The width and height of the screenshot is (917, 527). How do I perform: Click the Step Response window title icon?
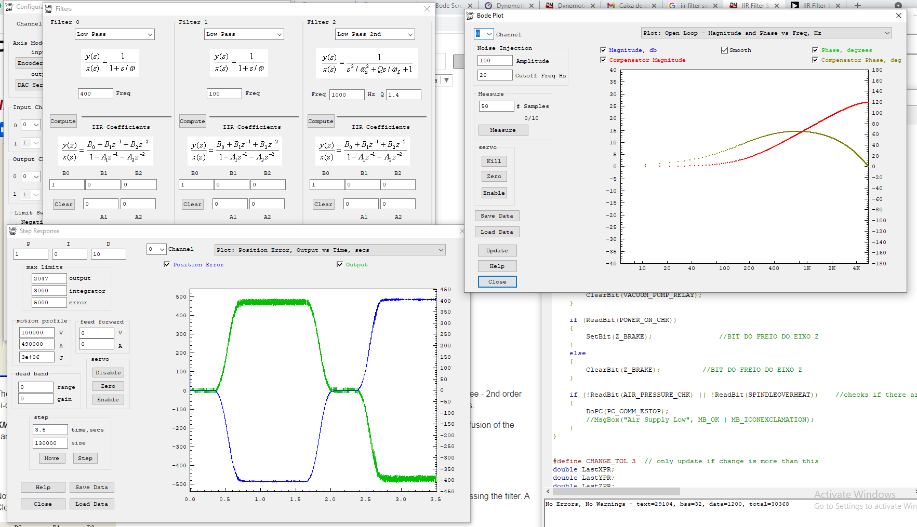(13, 231)
